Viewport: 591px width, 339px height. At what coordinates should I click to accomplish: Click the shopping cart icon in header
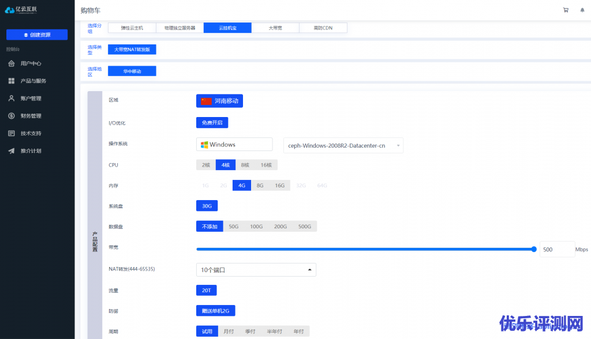(565, 10)
